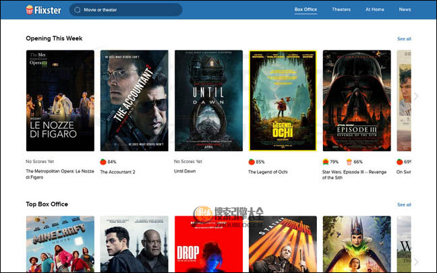This screenshot has width=437, height=273.
Task: Switch to the Theaters tab
Action: tap(341, 9)
